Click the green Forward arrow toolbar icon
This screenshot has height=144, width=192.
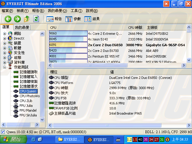click(x=17, y=19)
